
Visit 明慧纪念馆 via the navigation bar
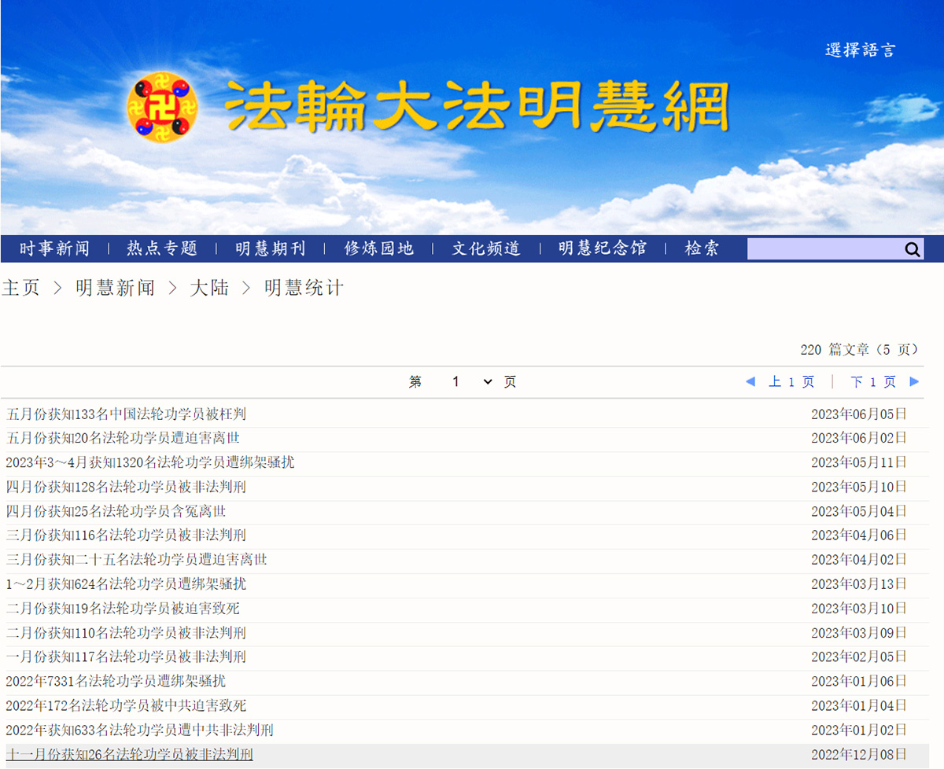601,248
